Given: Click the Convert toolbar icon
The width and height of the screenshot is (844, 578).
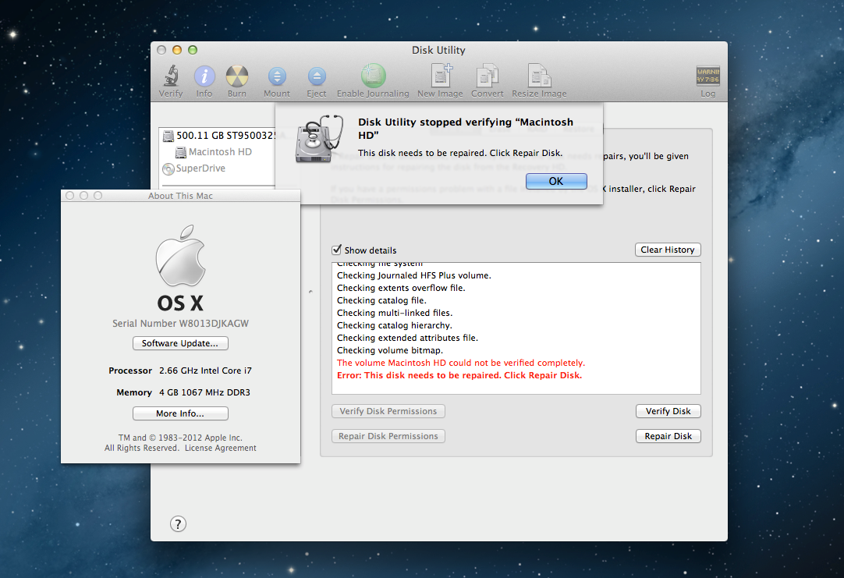Looking at the screenshot, I should (487, 78).
